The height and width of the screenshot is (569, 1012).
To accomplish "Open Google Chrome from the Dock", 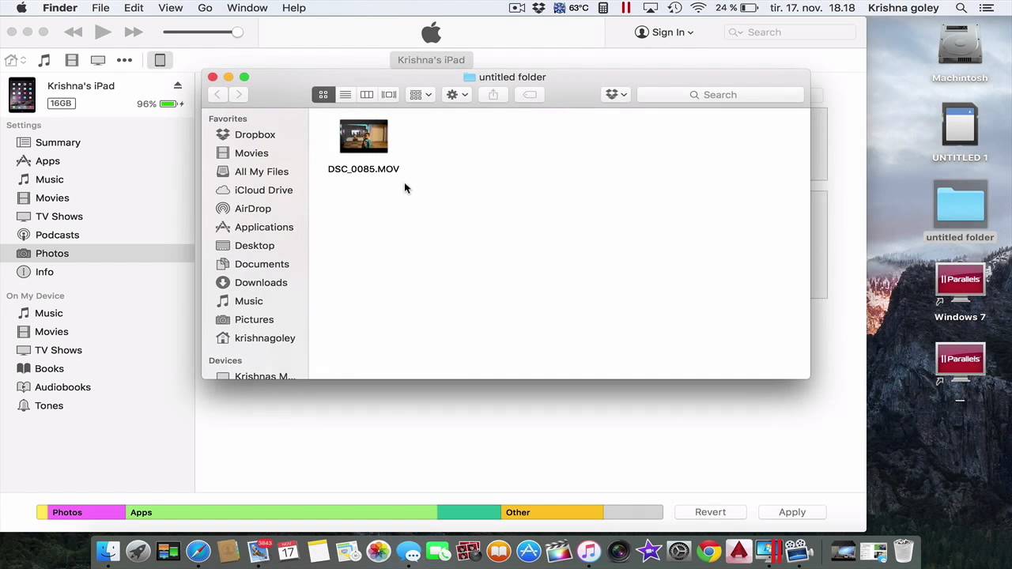I will [708, 551].
